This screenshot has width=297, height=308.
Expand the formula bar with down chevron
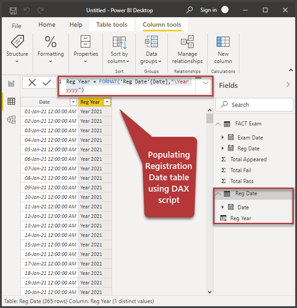206,83
